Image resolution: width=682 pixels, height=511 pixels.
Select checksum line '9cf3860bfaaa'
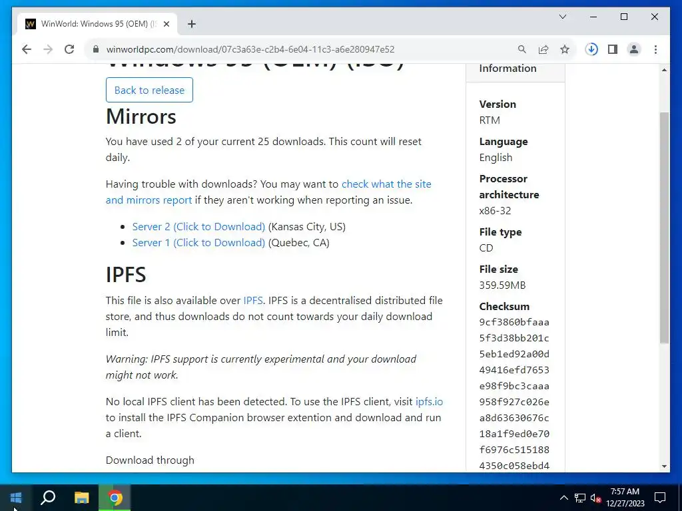pos(514,322)
